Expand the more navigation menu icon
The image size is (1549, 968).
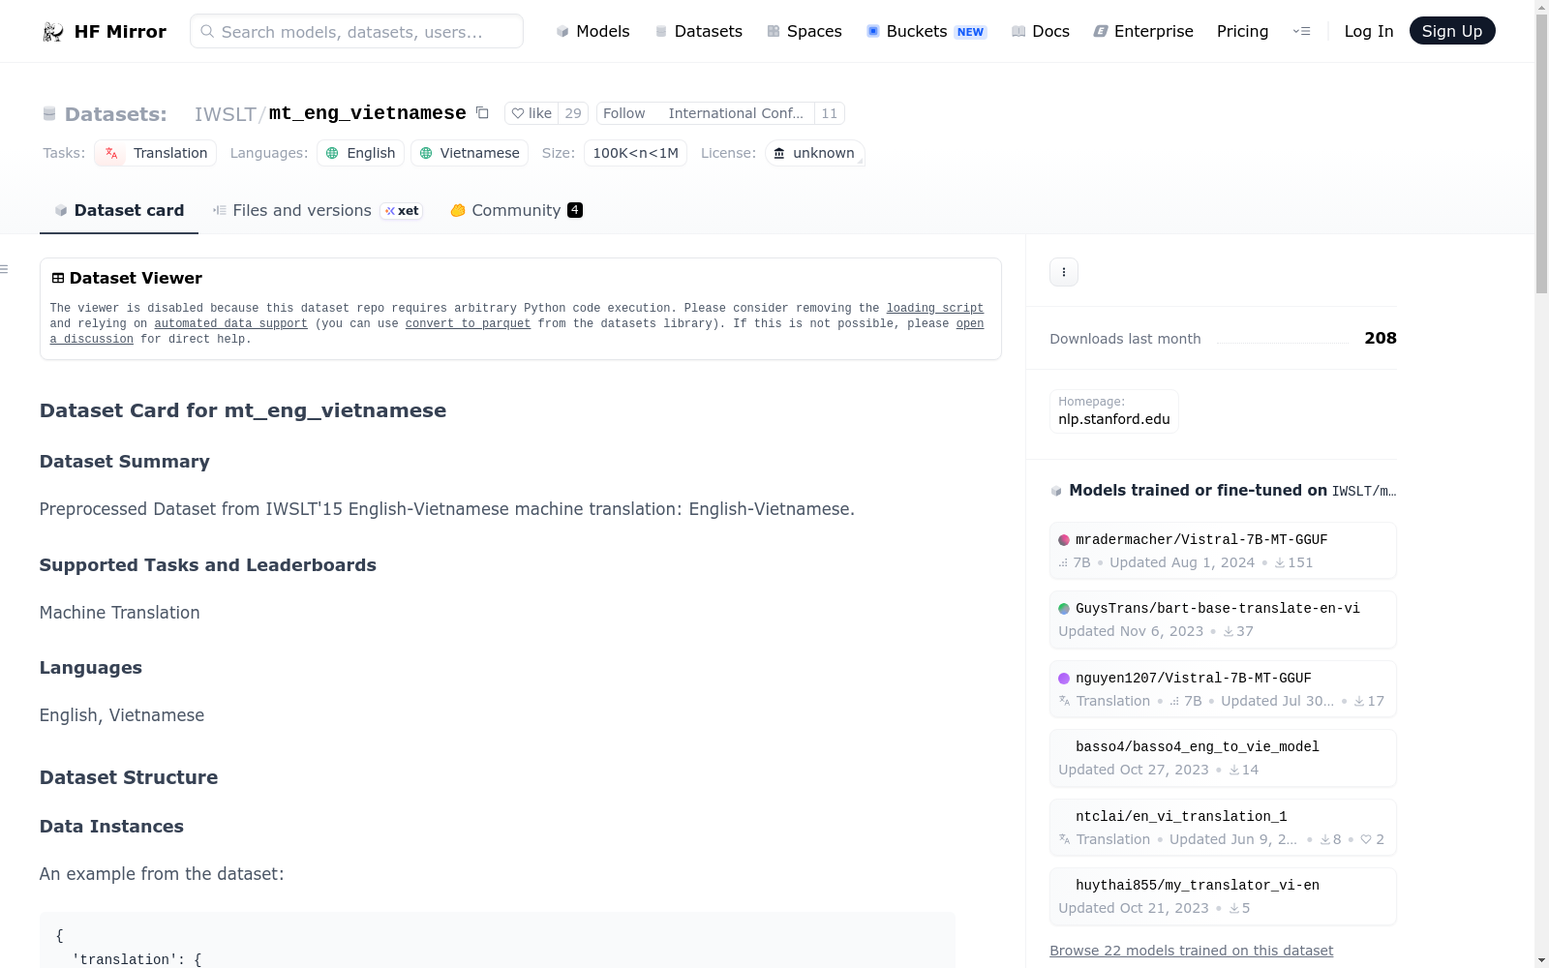1301,31
